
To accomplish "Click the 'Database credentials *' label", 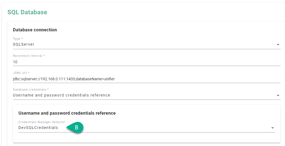I will [x=31, y=90].
